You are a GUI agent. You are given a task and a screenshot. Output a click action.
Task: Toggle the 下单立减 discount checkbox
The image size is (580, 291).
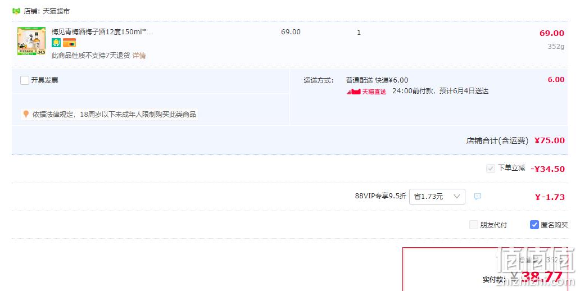(x=491, y=169)
